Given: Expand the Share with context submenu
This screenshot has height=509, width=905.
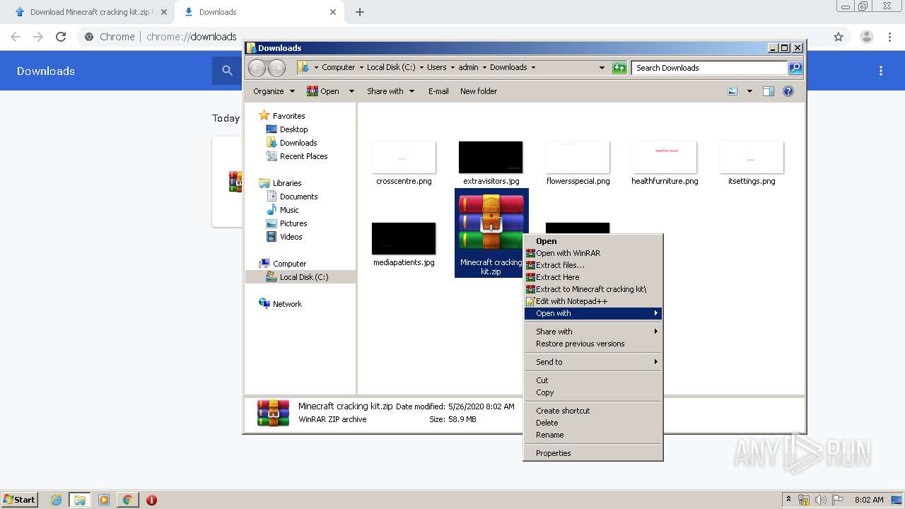Looking at the screenshot, I should pos(592,332).
